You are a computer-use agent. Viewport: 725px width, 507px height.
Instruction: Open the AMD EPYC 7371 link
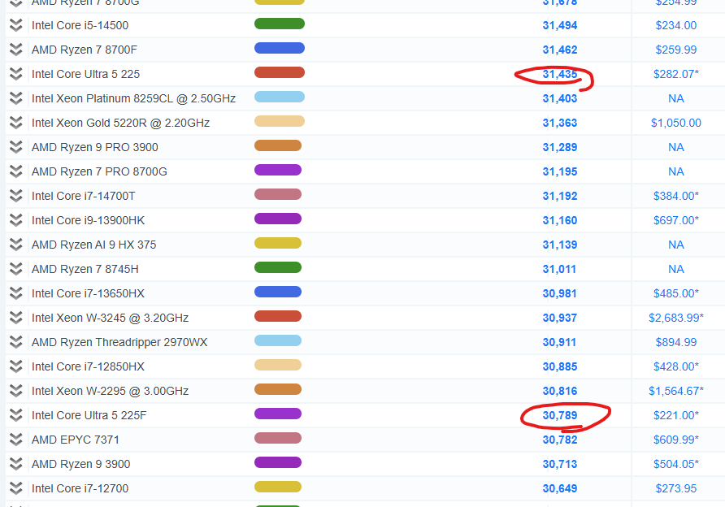pyautogui.click(x=76, y=440)
